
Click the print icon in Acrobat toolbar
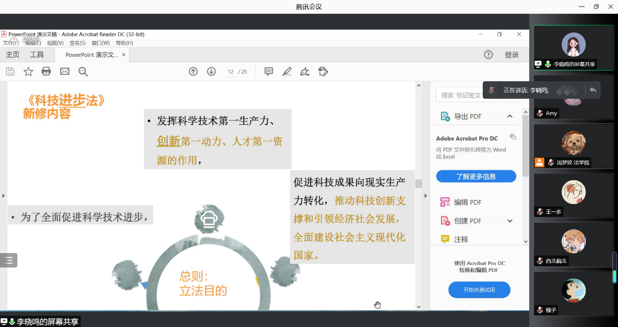[46, 71]
